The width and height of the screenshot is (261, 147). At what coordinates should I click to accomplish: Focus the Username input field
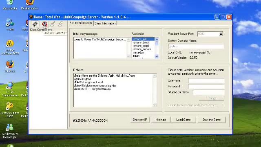pyautogui.click(x=206, y=81)
